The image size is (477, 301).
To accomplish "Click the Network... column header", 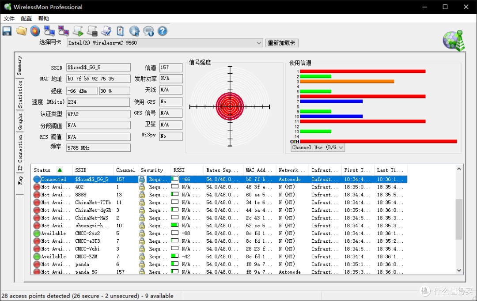I will (x=292, y=170).
